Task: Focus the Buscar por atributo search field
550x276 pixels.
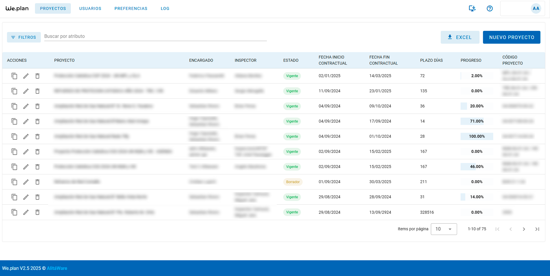Action: (x=155, y=36)
